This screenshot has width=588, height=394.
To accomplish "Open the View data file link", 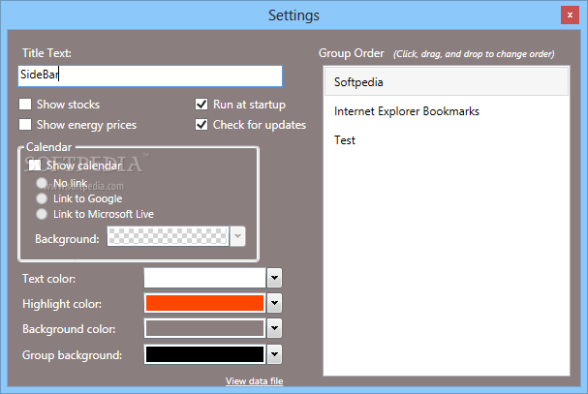I will 254,380.
